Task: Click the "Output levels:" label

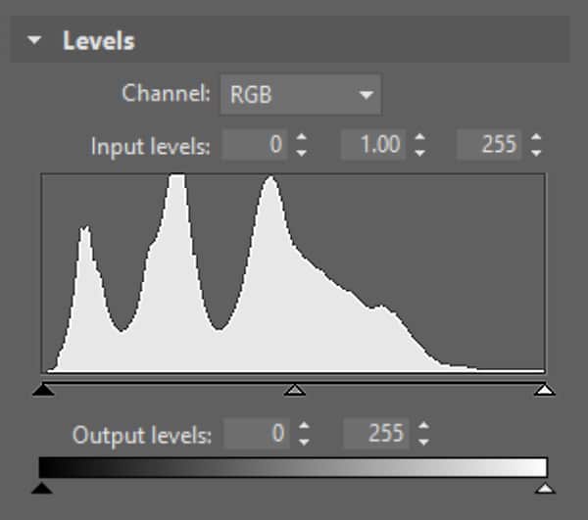Action: click(x=142, y=436)
